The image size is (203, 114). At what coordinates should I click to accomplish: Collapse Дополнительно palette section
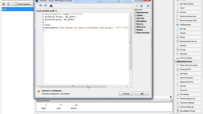pyautogui.click(x=176, y=62)
